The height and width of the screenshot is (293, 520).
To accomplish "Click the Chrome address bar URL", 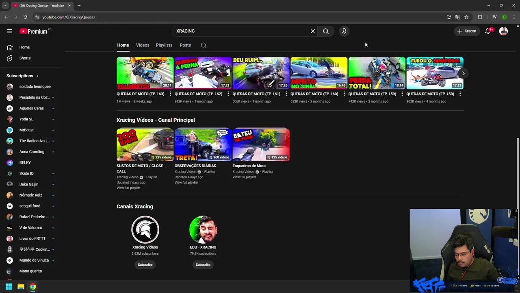I will coord(69,17).
